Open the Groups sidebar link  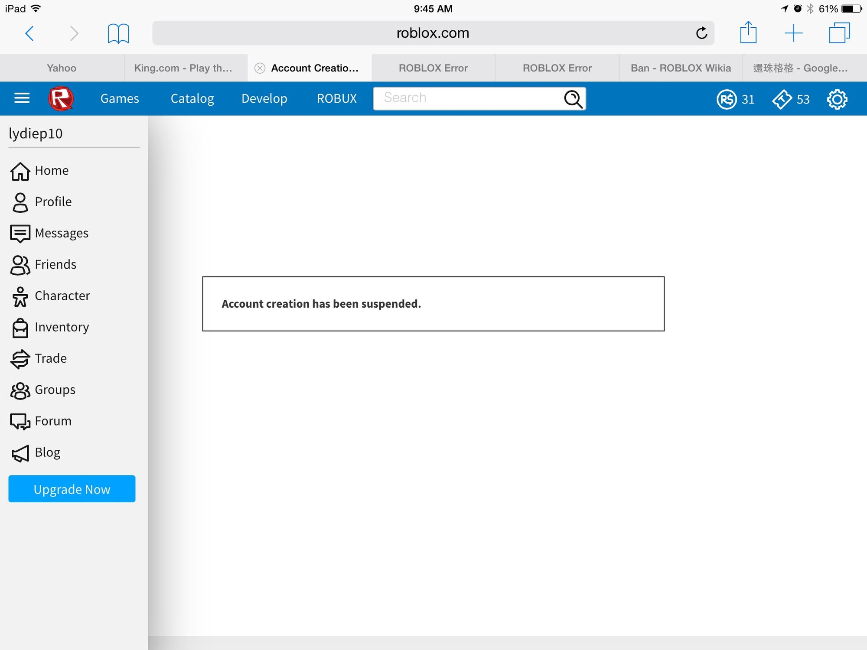[x=55, y=390]
